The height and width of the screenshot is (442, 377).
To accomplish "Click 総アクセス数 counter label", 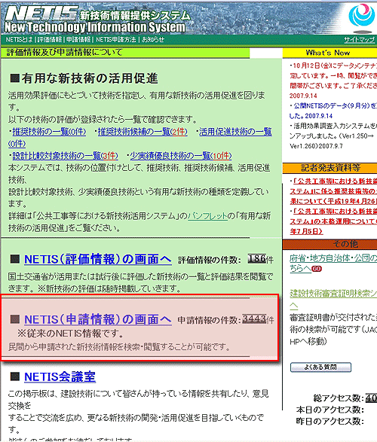I will 338,398.
